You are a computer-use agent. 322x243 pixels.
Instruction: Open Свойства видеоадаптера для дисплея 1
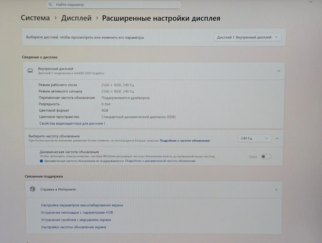coord(72,123)
